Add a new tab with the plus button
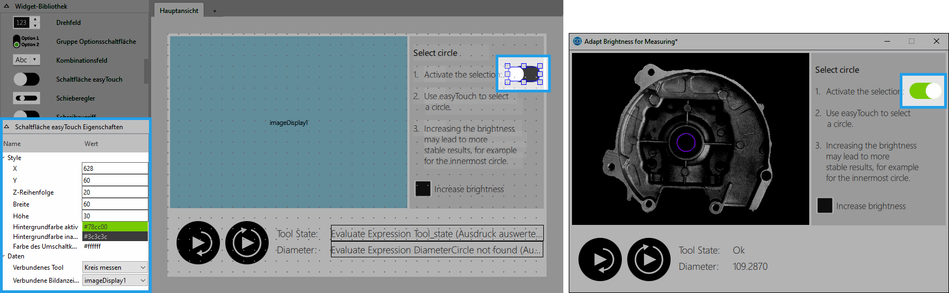The height and width of the screenshot is (293, 949). pos(214,11)
